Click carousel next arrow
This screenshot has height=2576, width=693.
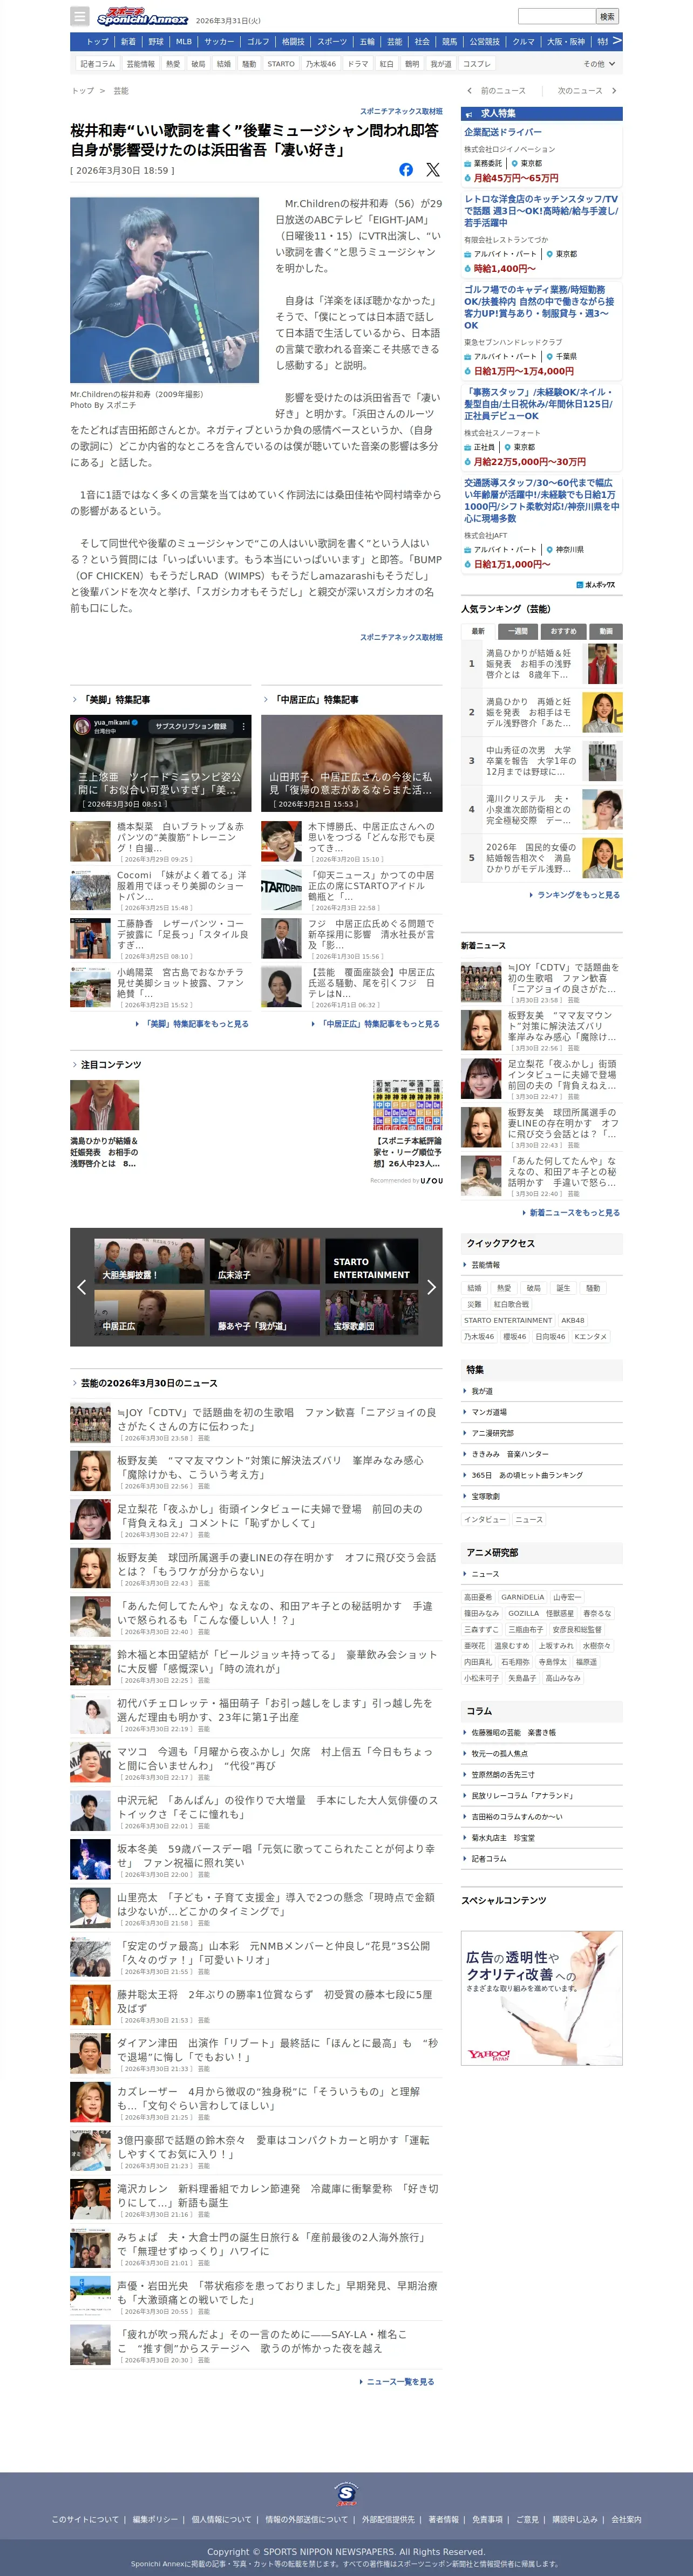point(431,1287)
